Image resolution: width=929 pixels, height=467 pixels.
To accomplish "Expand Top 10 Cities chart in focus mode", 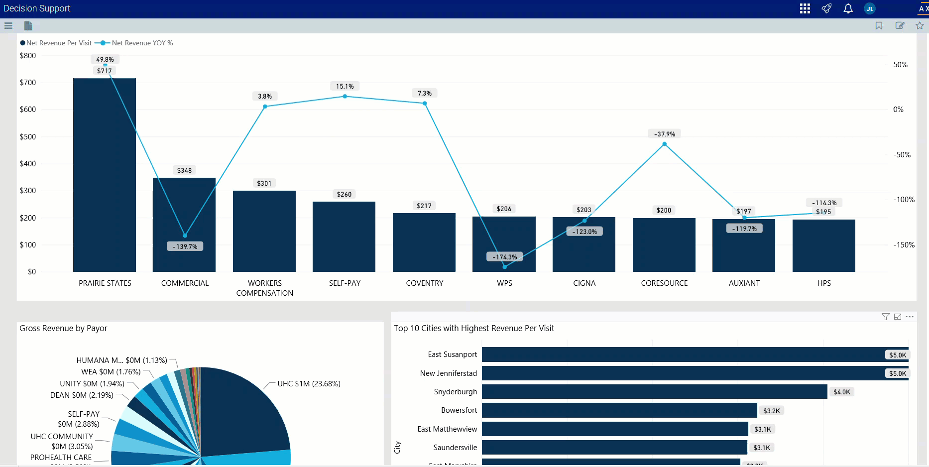I will 898,317.
